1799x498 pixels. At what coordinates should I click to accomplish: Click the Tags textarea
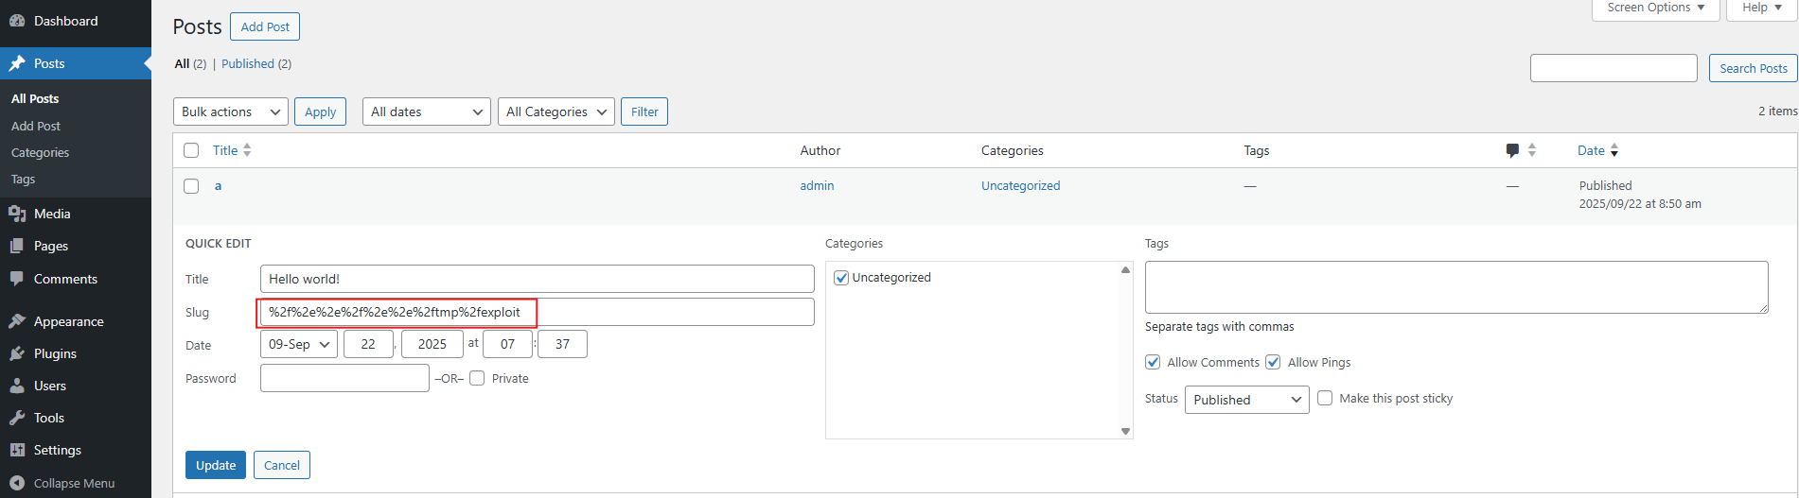click(x=1456, y=287)
